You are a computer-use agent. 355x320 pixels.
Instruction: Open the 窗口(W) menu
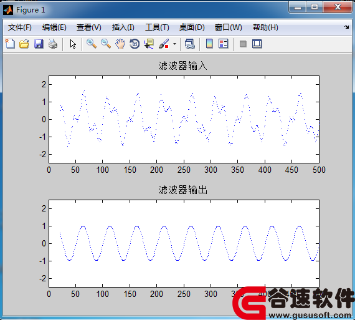pyautogui.click(x=228, y=27)
